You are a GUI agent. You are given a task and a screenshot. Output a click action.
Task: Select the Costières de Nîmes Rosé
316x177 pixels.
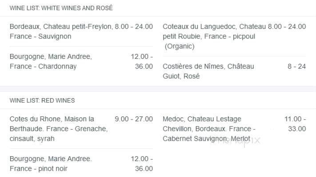tap(208, 71)
